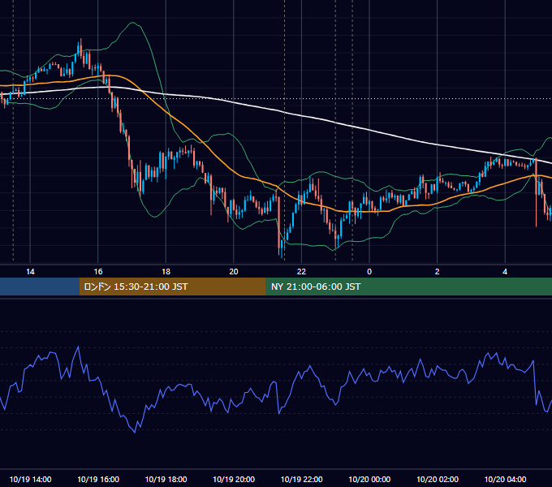The width and height of the screenshot is (552, 487).
Task: Click the 10/19 20:00 time label
Action: click(x=234, y=479)
